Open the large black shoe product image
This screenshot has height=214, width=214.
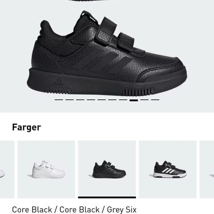[107, 53]
